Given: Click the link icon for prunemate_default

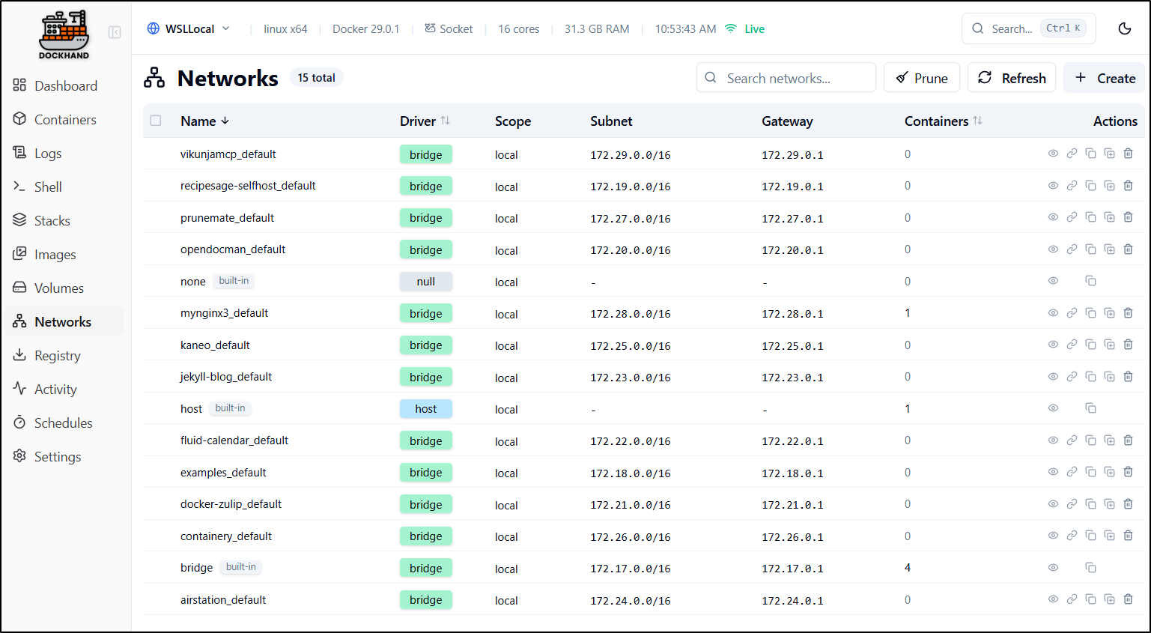Looking at the screenshot, I should pyautogui.click(x=1072, y=217).
